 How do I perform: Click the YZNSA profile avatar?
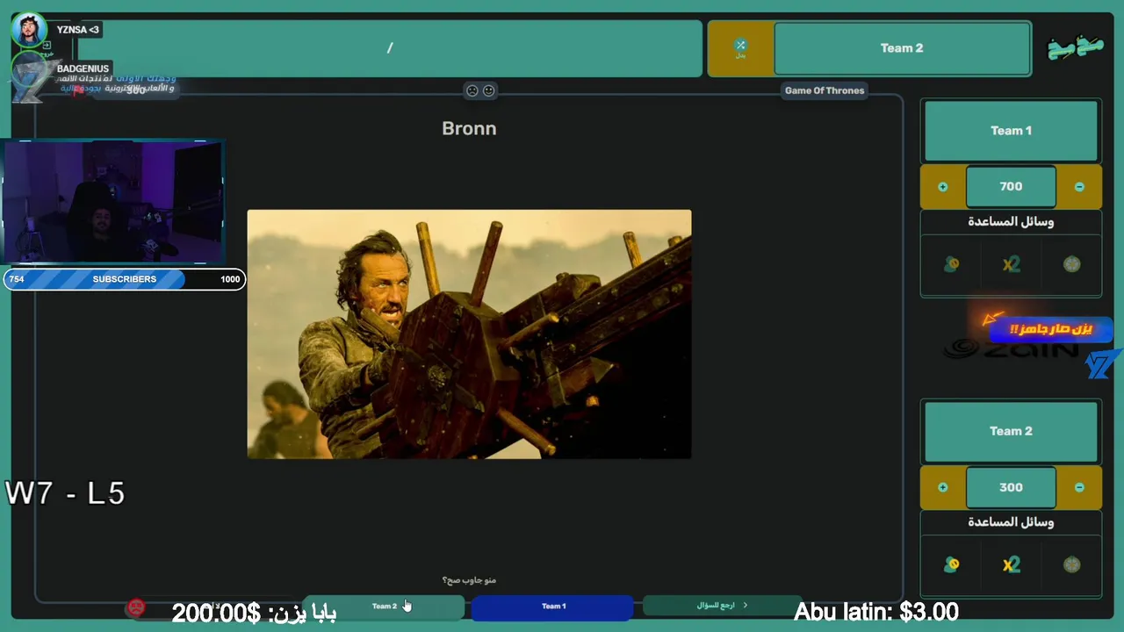tap(29, 30)
